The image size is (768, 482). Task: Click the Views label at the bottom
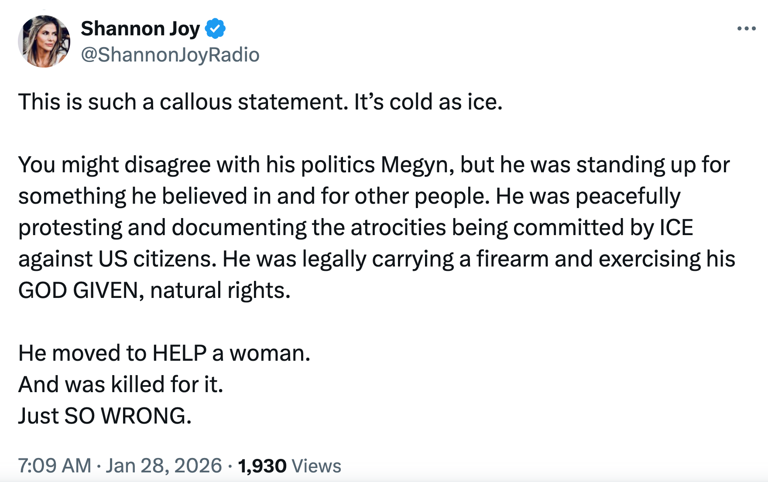coord(316,465)
